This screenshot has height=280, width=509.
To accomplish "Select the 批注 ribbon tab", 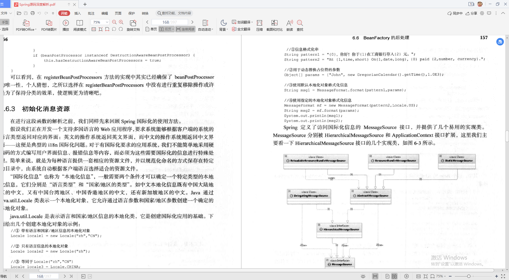I will click(x=91, y=13).
